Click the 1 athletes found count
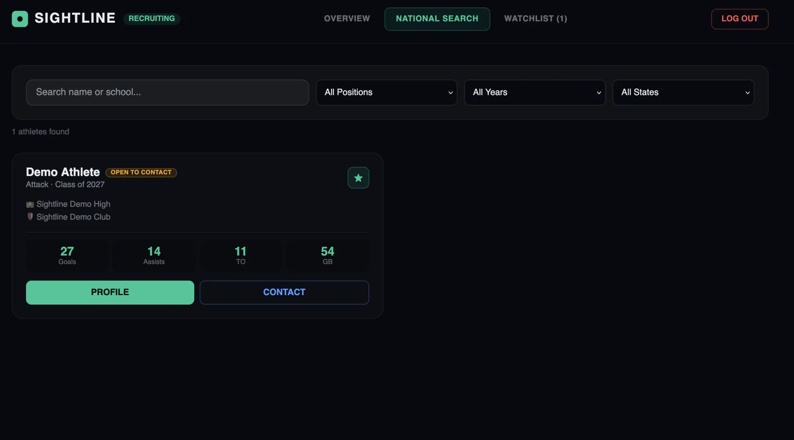Viewport: 794px width, 440px height. click(x=41, y=132)
